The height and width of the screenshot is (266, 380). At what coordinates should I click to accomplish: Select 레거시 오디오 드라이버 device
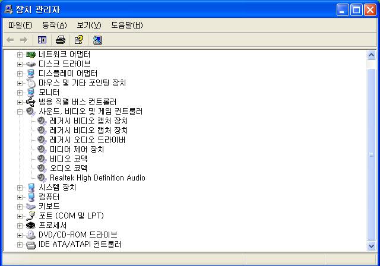87,140
